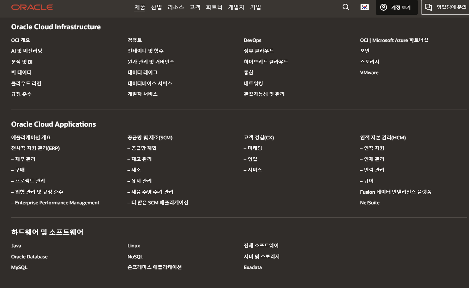Click the 영업팀에 문의 contact sales button

pos(445,7)
